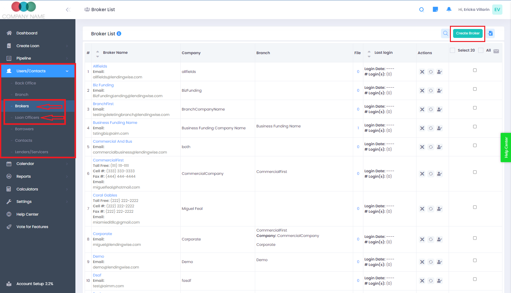Click the delete X icon for Allfields
Image resolution: width=511 pixels, height=293 pixels.
point(422,72)
